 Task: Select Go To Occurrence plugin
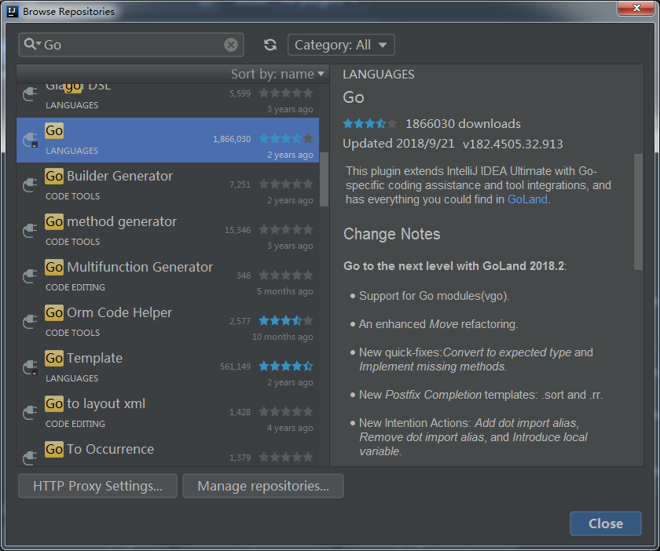167,451
